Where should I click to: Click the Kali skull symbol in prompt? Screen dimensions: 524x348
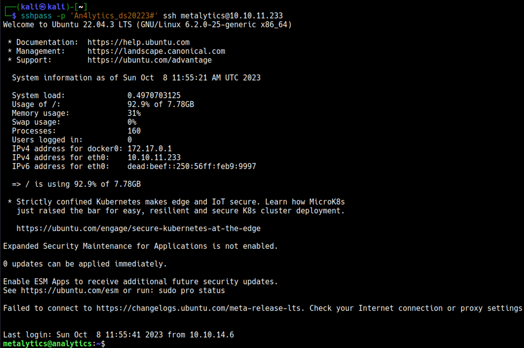coord(43,7)
